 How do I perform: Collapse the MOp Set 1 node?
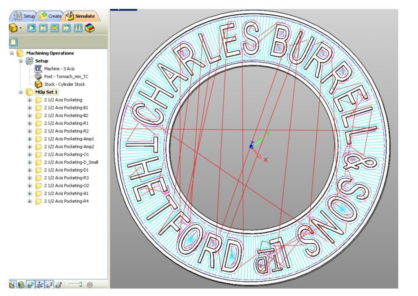[21, 92]
